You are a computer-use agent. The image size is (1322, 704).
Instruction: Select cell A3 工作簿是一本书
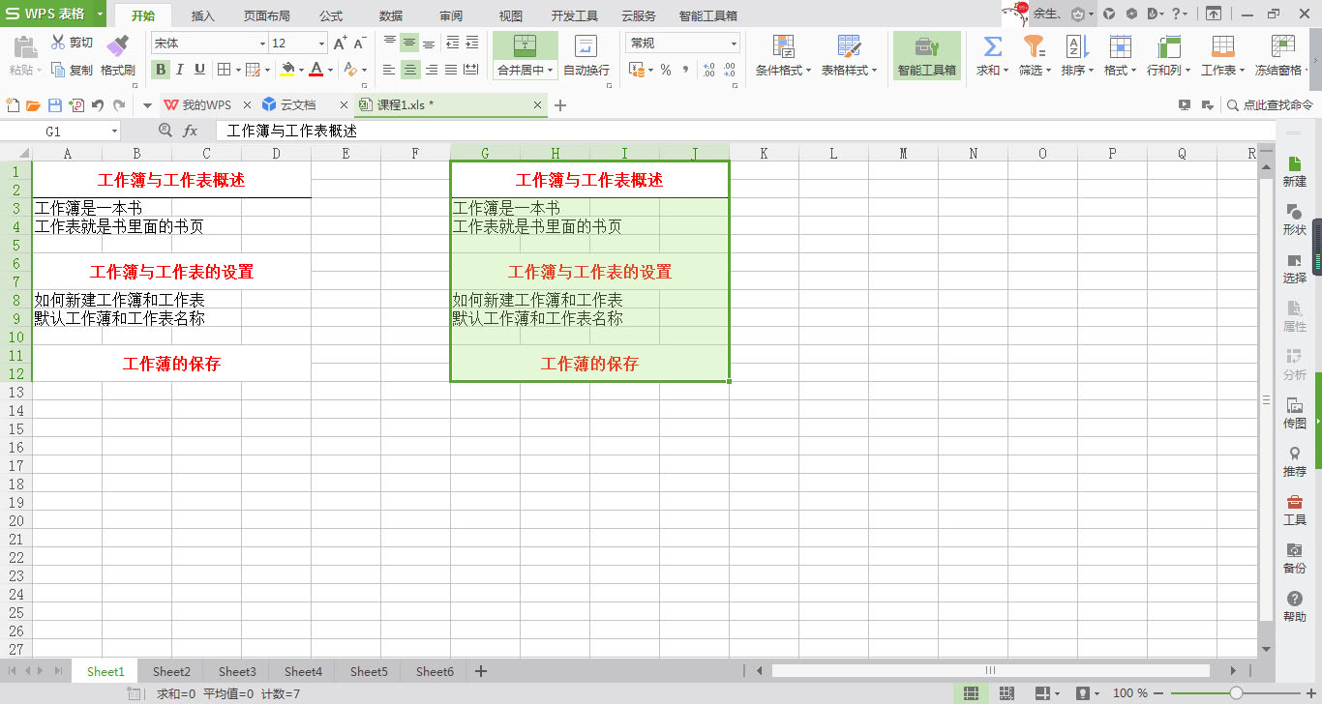click(x=67, y=208)
